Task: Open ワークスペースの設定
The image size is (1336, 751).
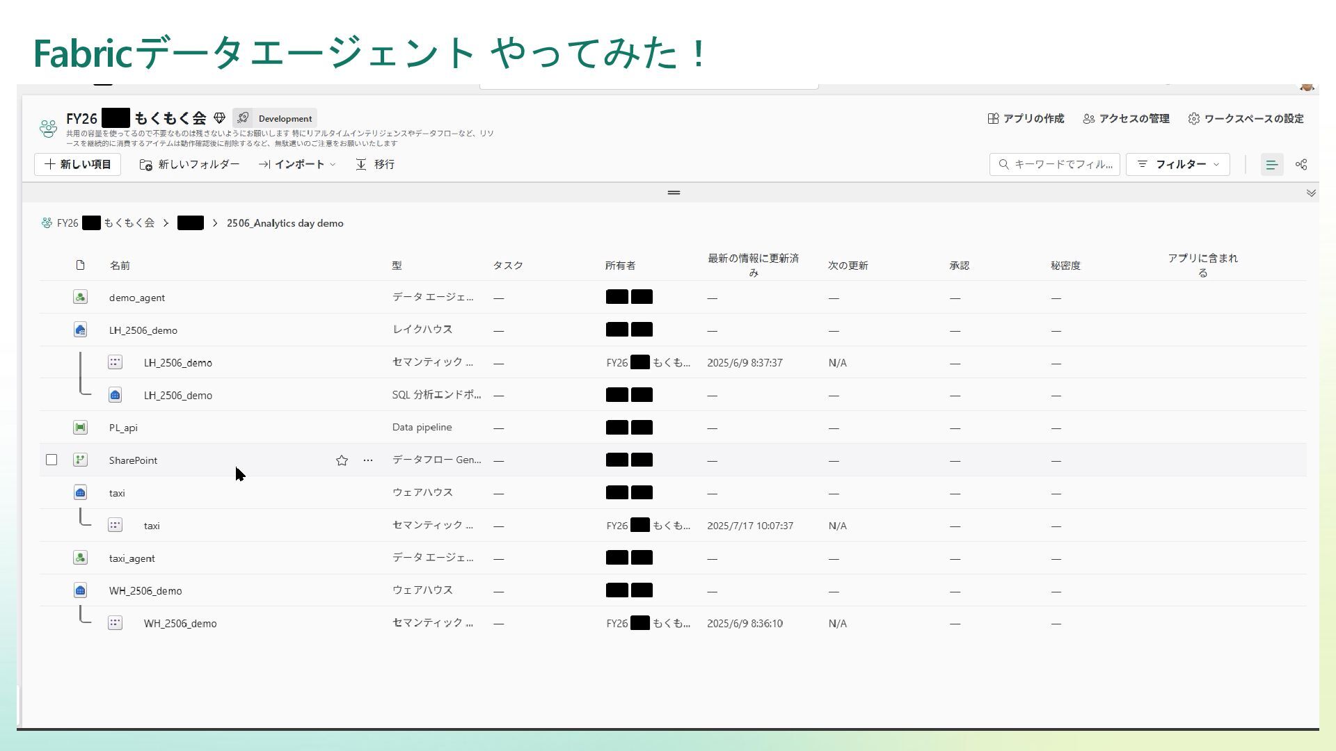Action: [1246, 119]
